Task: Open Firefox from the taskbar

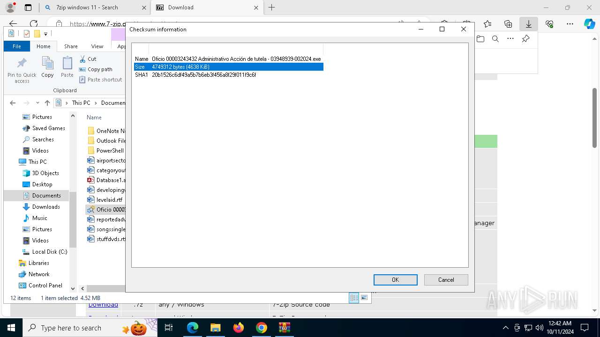Action: pos(239,328)
